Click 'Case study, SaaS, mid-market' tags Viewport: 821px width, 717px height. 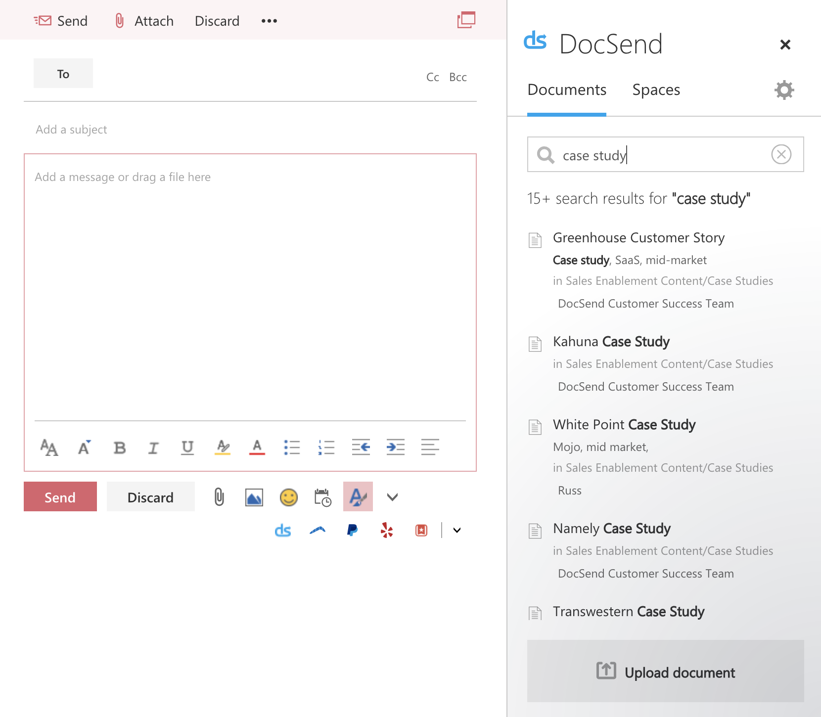pyautogui.click(x=630, y=260)
